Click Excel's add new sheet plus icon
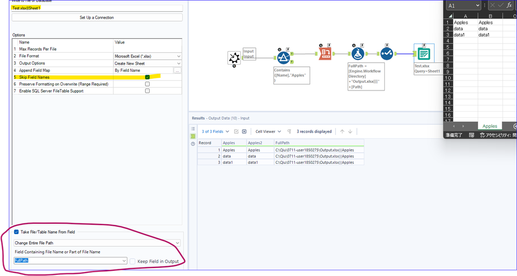This screenshot has height=276, width=517. coord(515,126)
